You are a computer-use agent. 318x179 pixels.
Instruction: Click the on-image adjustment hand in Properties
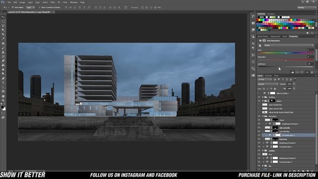[260, 45]
